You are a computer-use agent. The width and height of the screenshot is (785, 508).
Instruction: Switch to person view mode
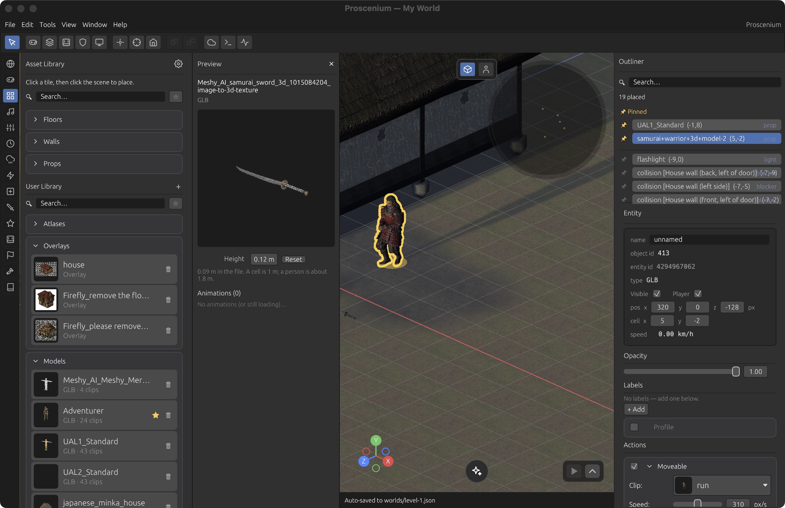coord(486,69)
